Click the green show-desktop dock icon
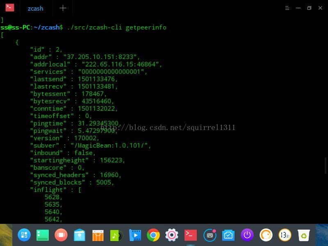This screenshot has height=246, width=328. (x=43, y=235)
